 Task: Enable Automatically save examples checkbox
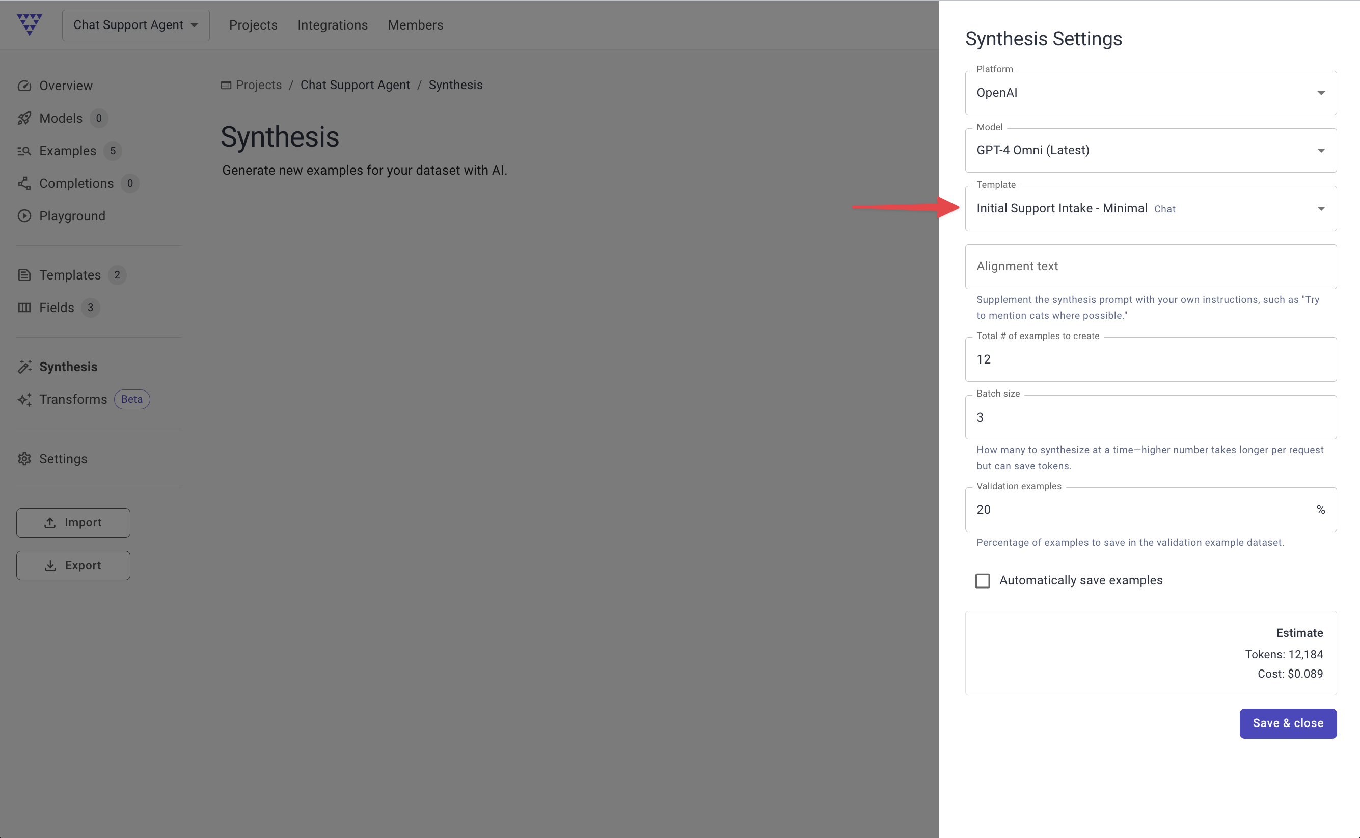pyautogui.click(x=983, y=581)
